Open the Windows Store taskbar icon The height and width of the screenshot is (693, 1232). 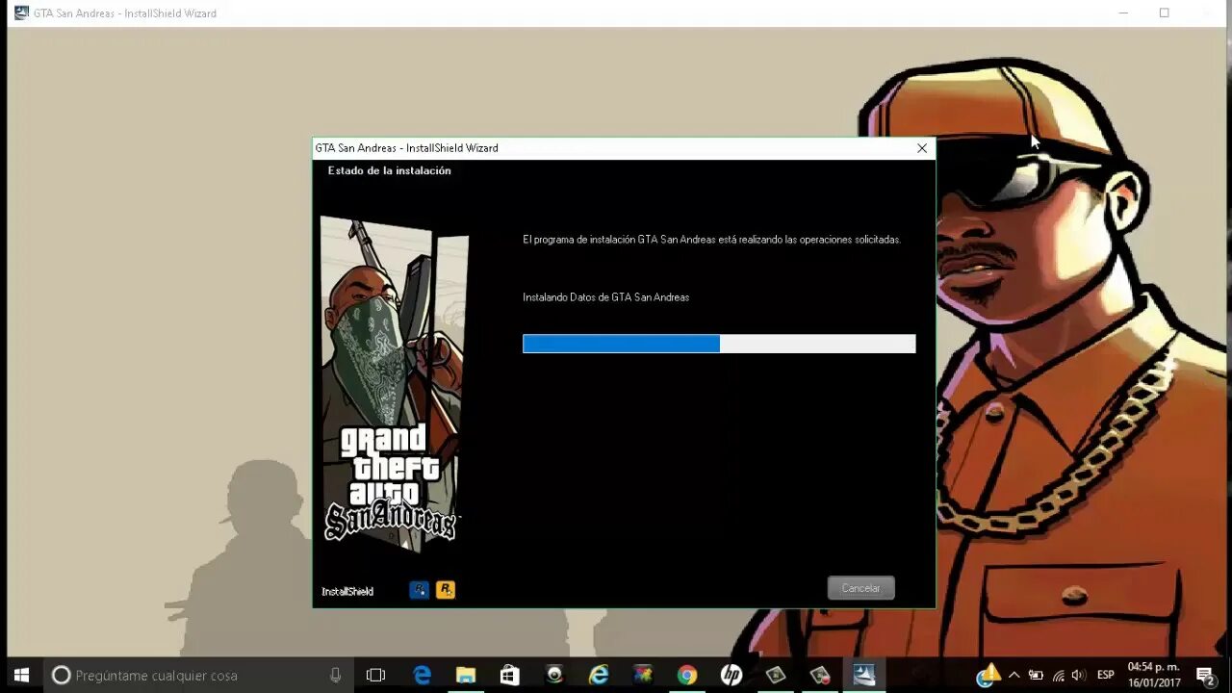pos(510,675)
